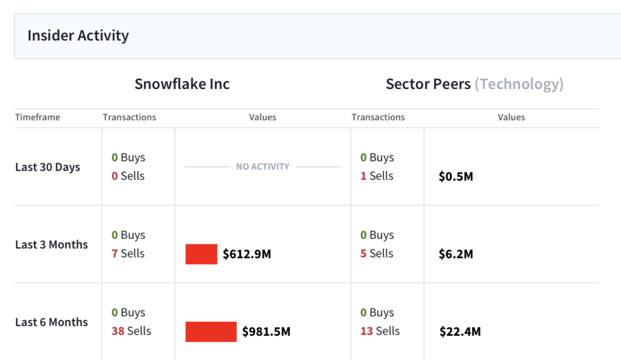Viewport: 621px width, 360px height.
Task: Click the NO ACTIVITY label
Action: 263,167
